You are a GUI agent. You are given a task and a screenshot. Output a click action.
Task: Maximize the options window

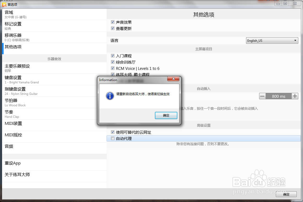[x=285, y=3]
